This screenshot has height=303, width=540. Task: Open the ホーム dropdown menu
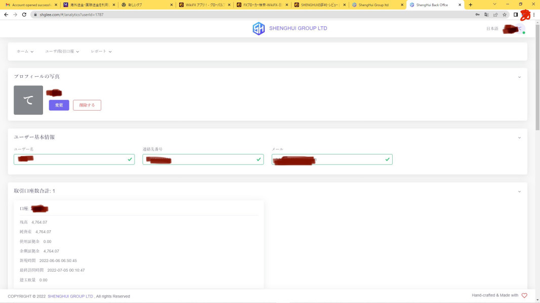[x=25, y=52]
